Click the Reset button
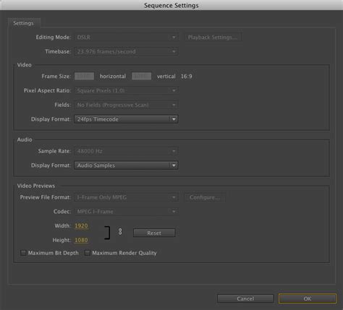 click(154, 233)
